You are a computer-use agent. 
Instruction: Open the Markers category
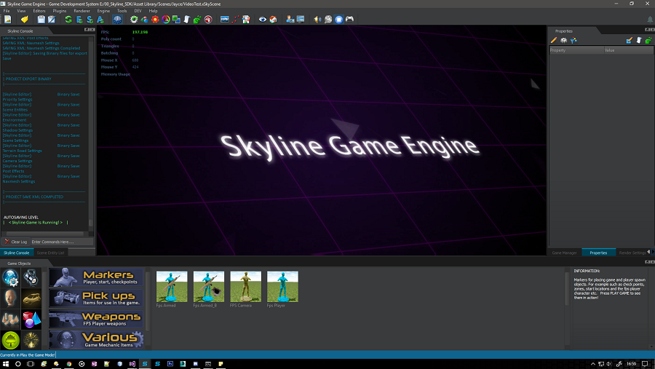96,277
